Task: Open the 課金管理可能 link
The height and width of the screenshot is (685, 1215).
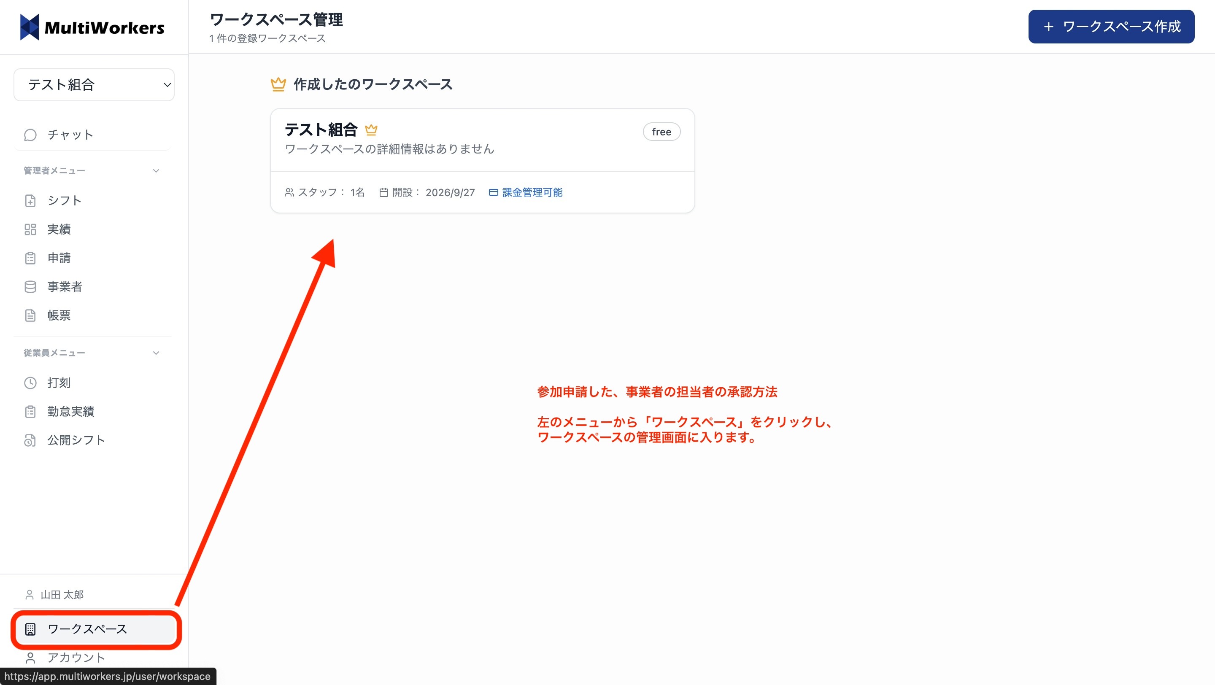Action: (x=532, y=192)
